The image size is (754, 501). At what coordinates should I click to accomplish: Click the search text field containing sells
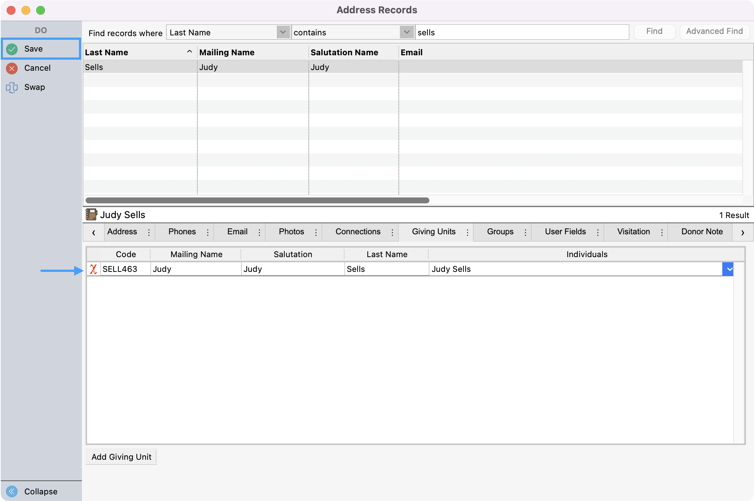pos(522,32)
